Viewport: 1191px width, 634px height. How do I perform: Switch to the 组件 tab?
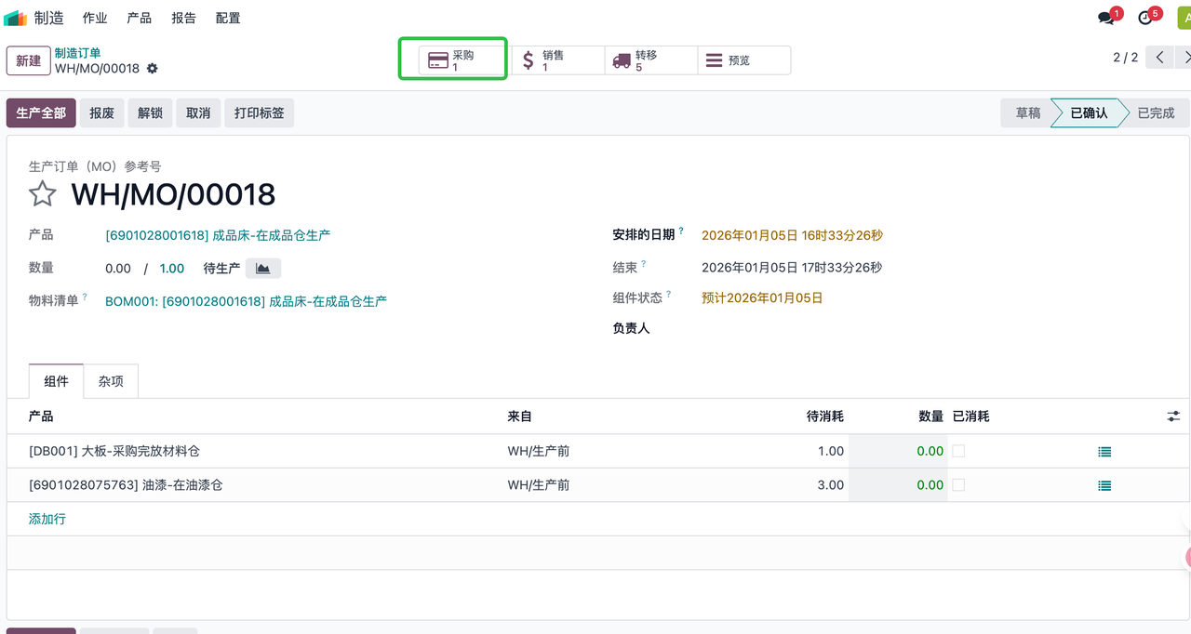click(x=56, y=381)
